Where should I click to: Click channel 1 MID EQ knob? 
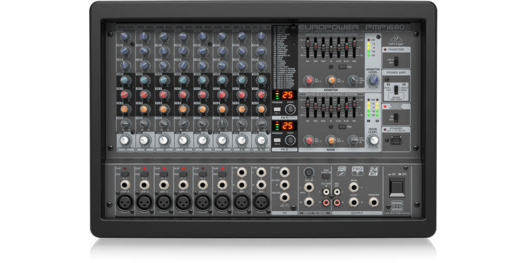[125, 50]
